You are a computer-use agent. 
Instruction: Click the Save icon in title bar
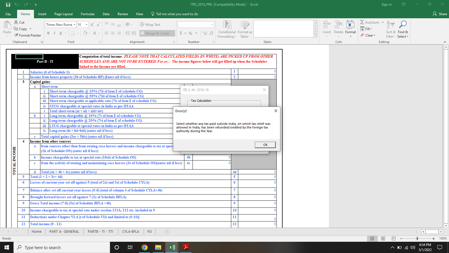(8, 4)
